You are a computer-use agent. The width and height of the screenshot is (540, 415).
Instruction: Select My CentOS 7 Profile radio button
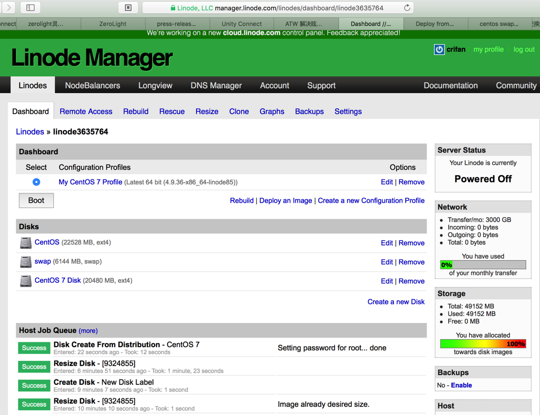(x=36, y=182)
